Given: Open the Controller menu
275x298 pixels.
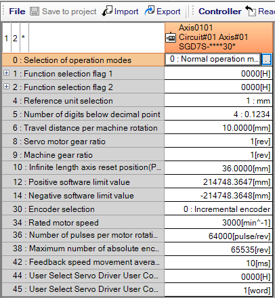Looking at the screenshot, I should coord(220,12).
